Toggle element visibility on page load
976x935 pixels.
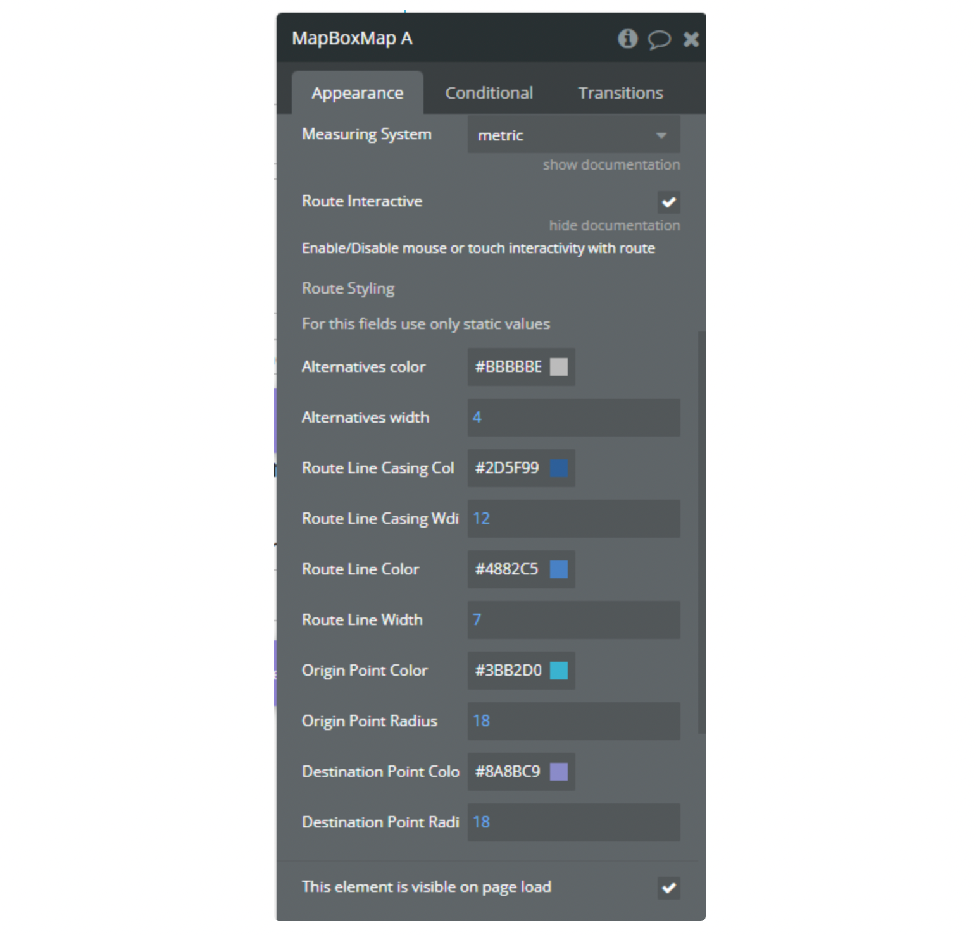tap(669, 888)
